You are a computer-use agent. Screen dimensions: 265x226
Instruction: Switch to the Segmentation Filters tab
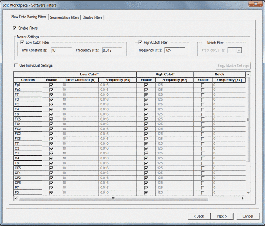coord(64,18)
